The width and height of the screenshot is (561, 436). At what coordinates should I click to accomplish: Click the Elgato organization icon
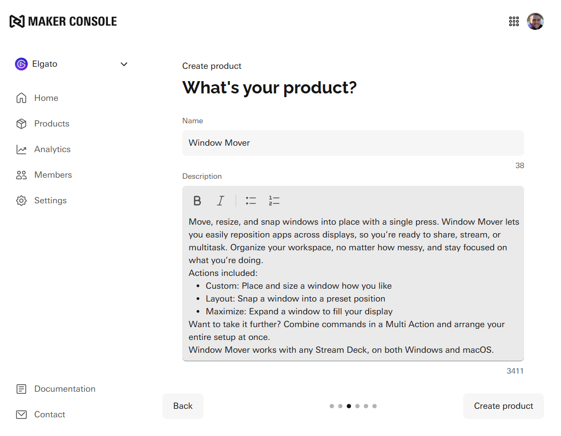(21, 64)
